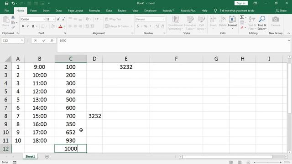
Task: Open the General number format dropdown
Action: pyautogui.click(x=163, y=19)
